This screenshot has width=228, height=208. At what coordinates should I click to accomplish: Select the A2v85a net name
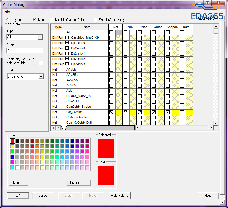[x=72, y=75]
